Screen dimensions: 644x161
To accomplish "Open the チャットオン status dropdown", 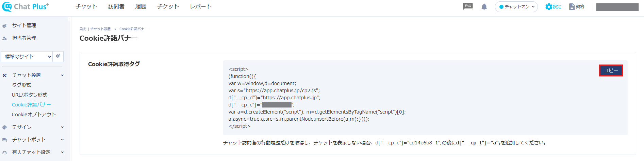I will tap(516, 7).
